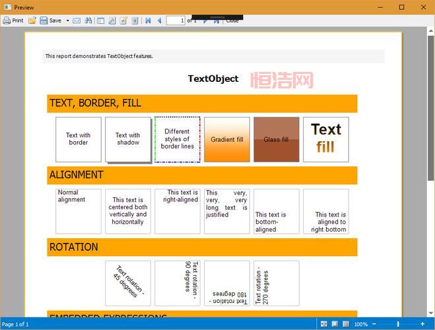Image resolution: width=435 pixels, height=330 pixels.
Task: Go to first page arrow
Action: (x=148, y=20)
